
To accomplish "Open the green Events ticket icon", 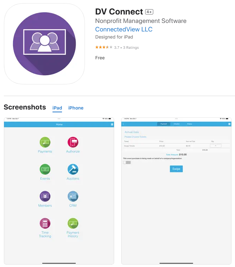I will point(45,169).
